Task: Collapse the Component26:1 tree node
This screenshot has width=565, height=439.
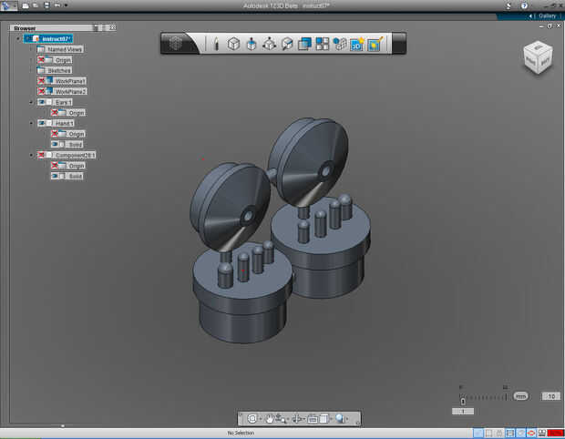Action: [31, 155]
